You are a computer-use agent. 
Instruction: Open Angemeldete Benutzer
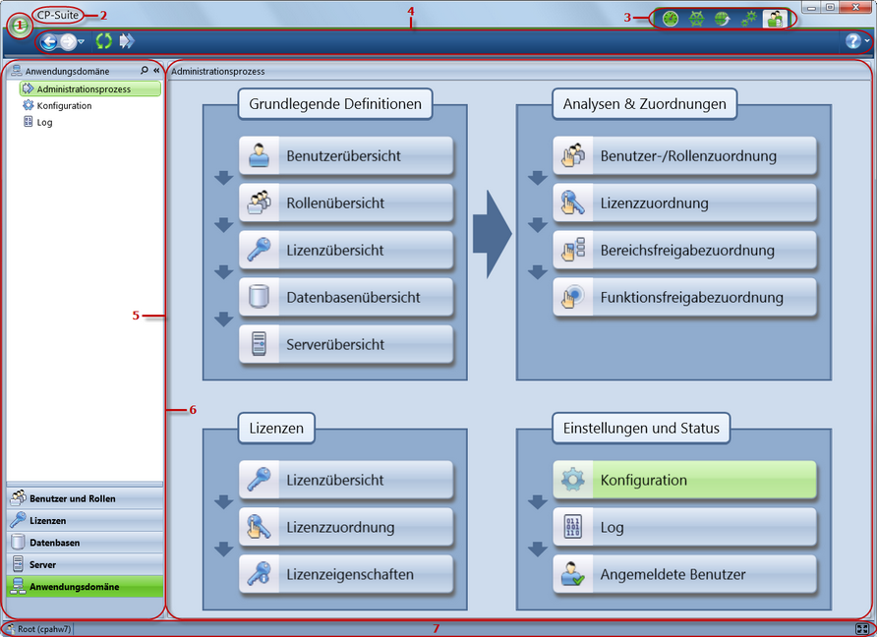(684, 574)
